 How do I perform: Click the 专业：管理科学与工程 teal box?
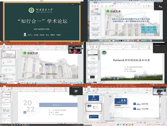coord(149,32)
